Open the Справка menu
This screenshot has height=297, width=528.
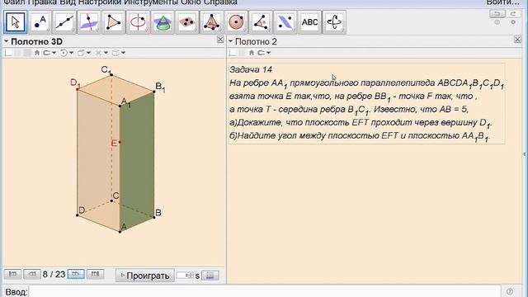[220, 2]
